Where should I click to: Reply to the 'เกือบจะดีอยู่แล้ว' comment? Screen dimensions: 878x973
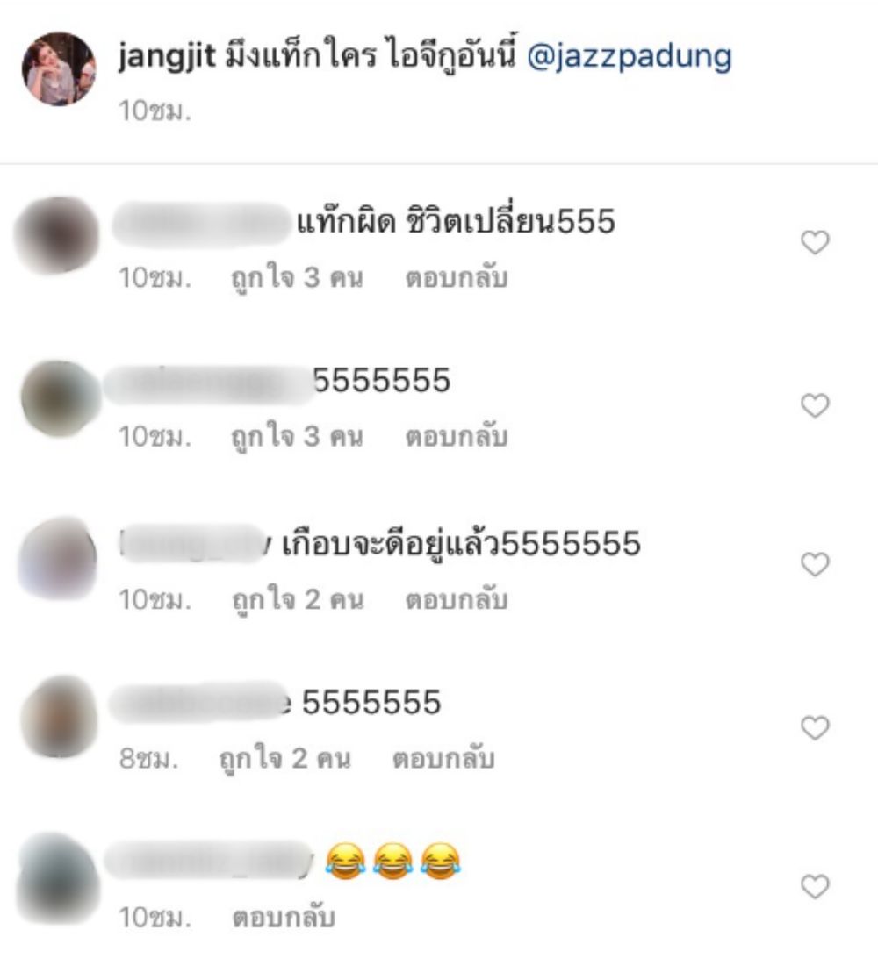457,599
